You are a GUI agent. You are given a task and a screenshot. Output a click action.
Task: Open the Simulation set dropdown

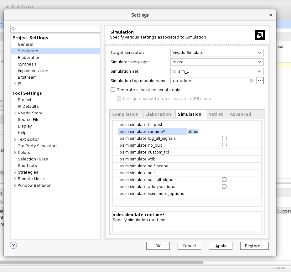(217, 71)
